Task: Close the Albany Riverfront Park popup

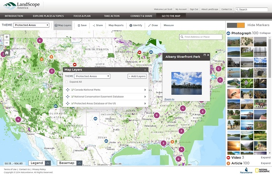Action: 208,55
